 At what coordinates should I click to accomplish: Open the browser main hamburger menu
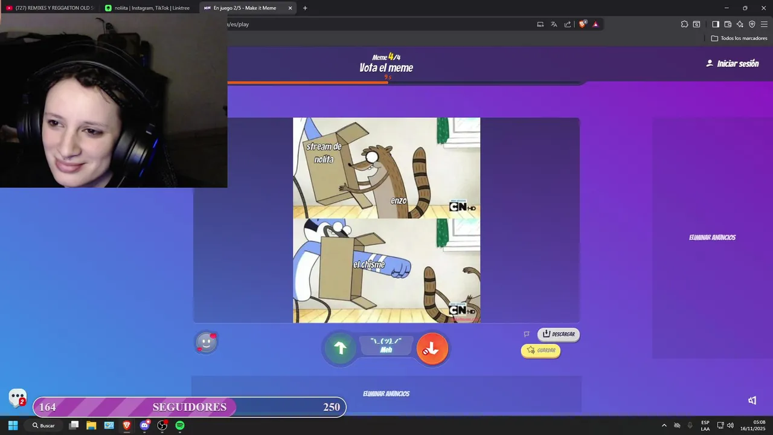tap(764, 24)
